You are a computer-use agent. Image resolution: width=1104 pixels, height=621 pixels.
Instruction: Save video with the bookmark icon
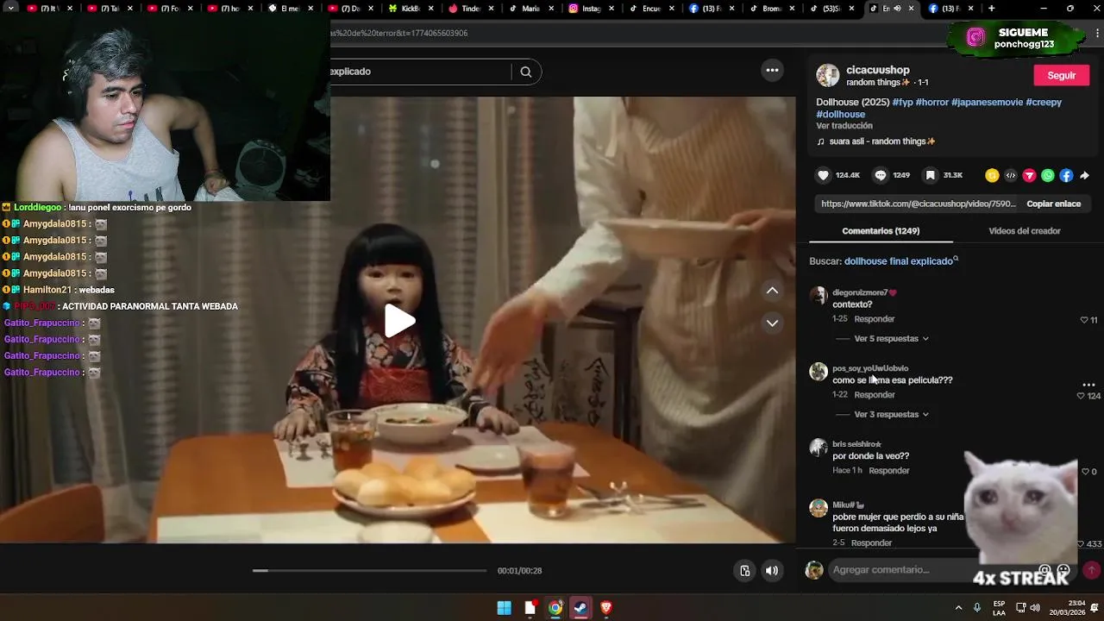point(930,175)
